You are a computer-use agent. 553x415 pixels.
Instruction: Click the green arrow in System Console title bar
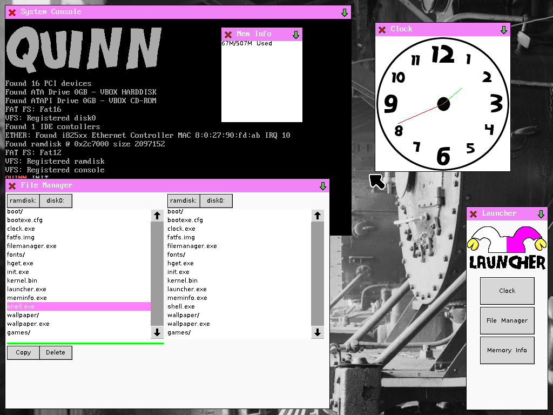point(345,13)
